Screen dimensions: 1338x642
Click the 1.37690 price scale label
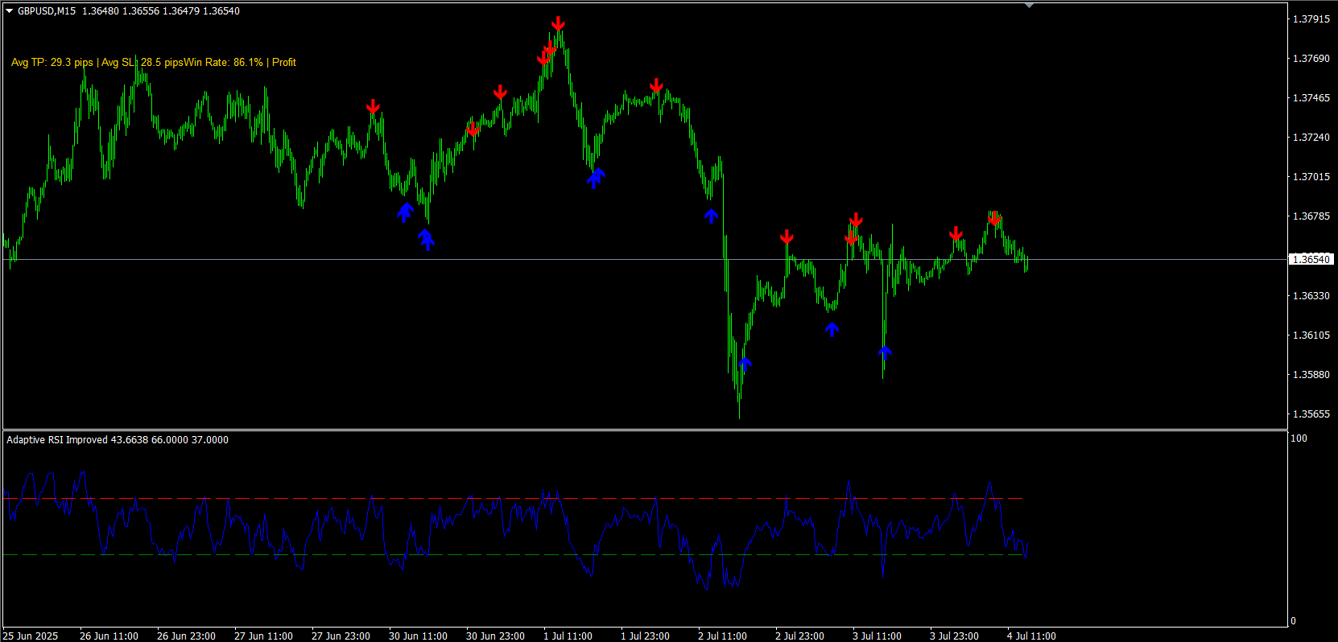[1311, 58]
